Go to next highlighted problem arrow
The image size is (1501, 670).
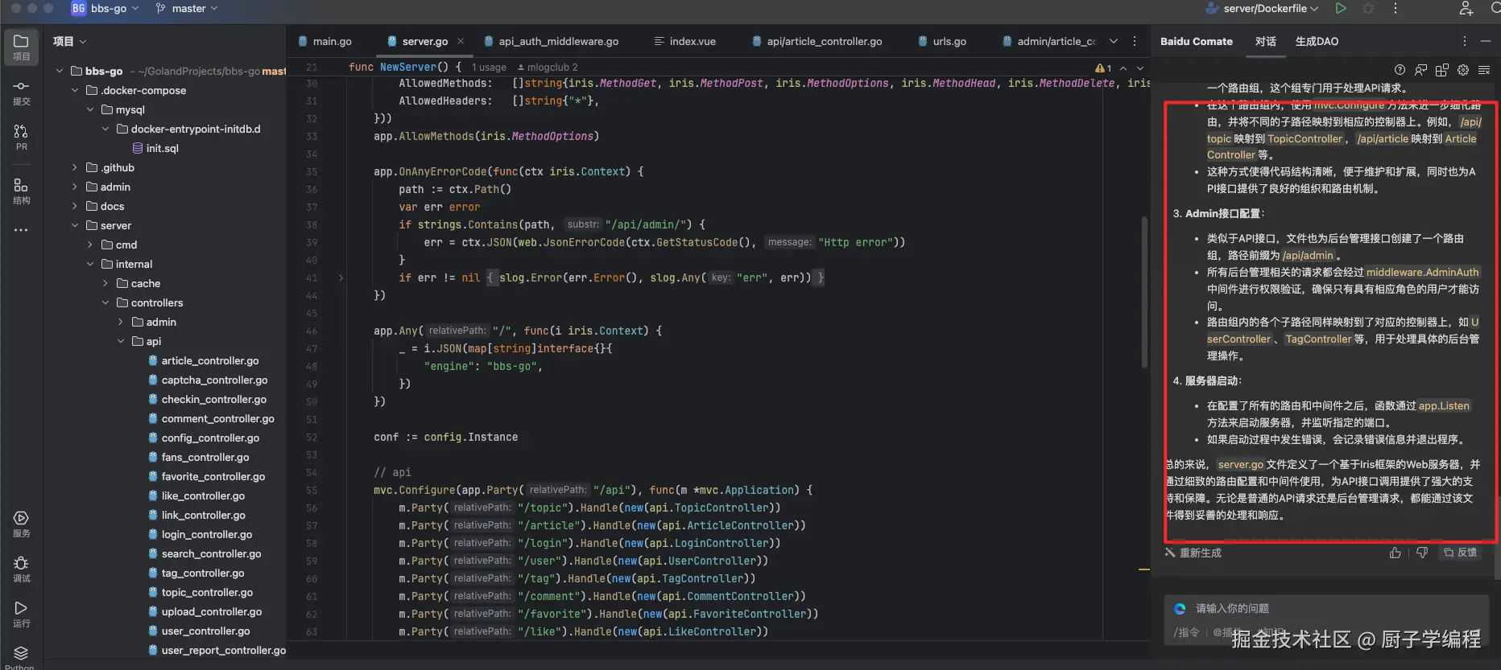[x=1140, y=68]
